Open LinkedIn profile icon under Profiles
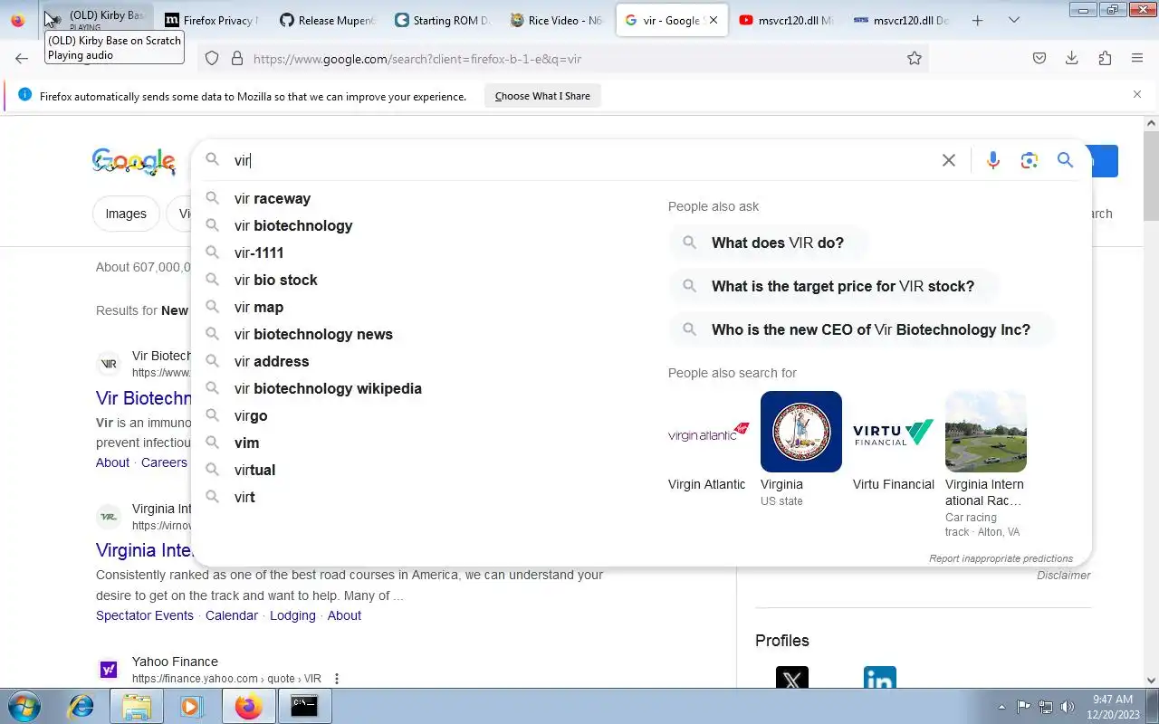This screenshot has width=1159, height=724. [x=880, y=679]
